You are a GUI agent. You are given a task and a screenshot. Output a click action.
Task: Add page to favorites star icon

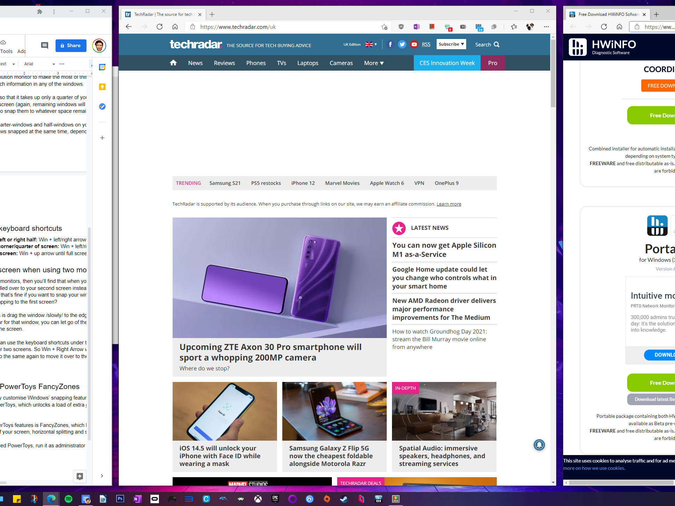pyautogui.click(x=384, y=27)
